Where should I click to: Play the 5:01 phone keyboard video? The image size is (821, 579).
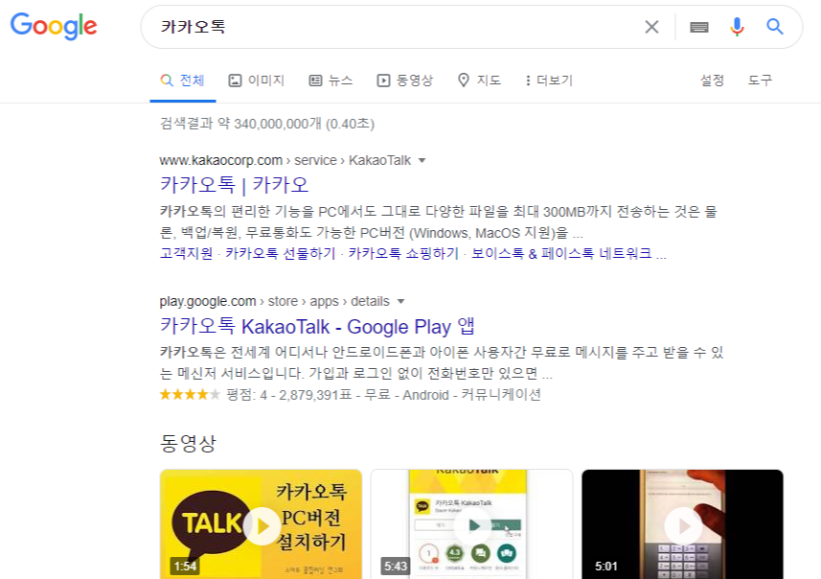coord(682,524)
